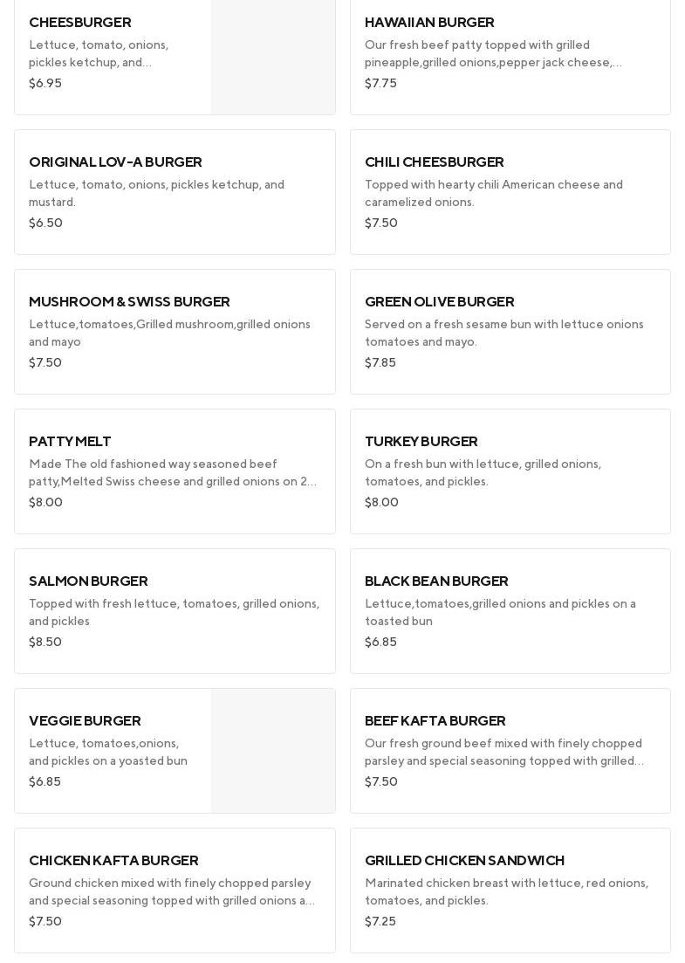
Task: Click the $8.50 Salmon Burger price
Action: tap(45, 643)
